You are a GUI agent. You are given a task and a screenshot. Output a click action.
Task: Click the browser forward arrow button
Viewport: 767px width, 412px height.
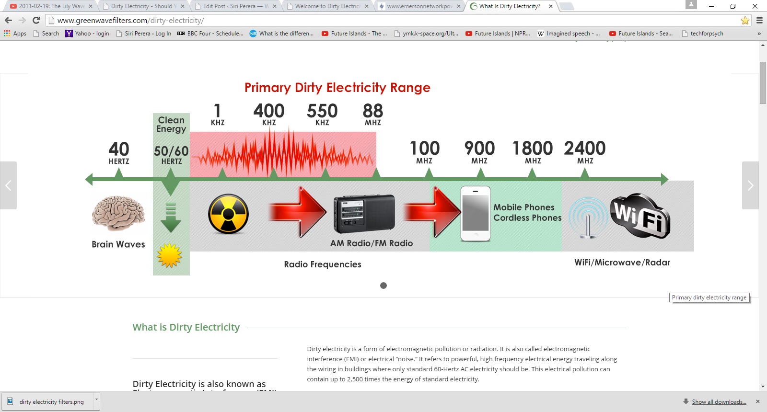(x=22, y=20)
